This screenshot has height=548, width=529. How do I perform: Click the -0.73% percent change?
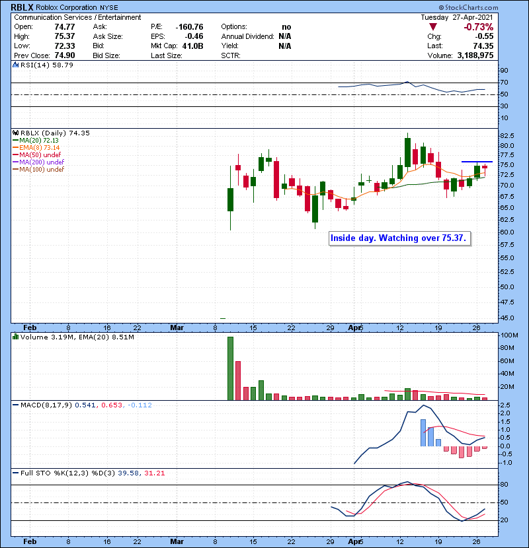pos(478,27)
